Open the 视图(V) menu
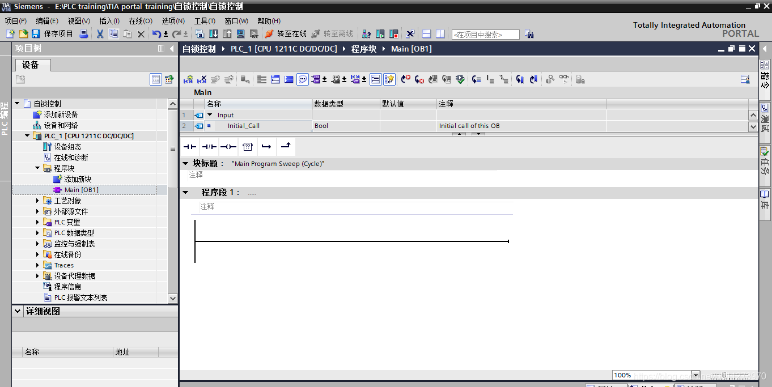Viewport: 772px width, 387px height. [x=79, y=21]
